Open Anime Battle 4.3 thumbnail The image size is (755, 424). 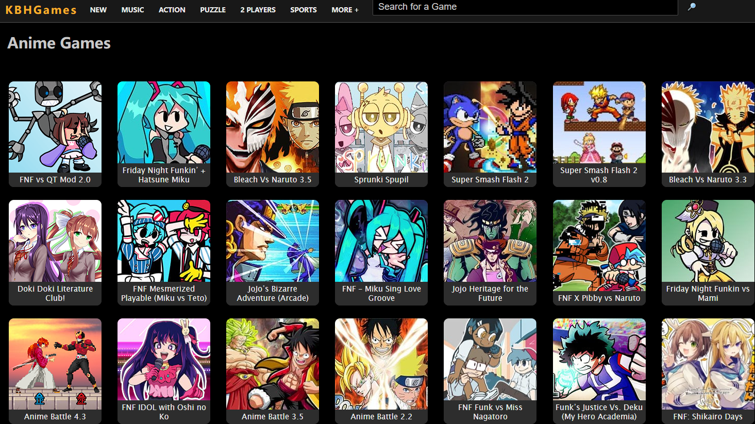(x=55, y=364)
